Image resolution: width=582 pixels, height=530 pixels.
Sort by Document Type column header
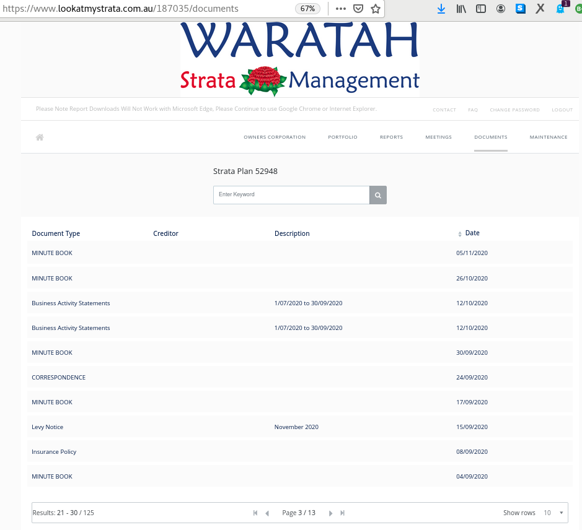(56, 233)
